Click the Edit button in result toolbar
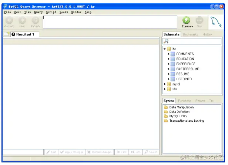 (x=51, y=152)
